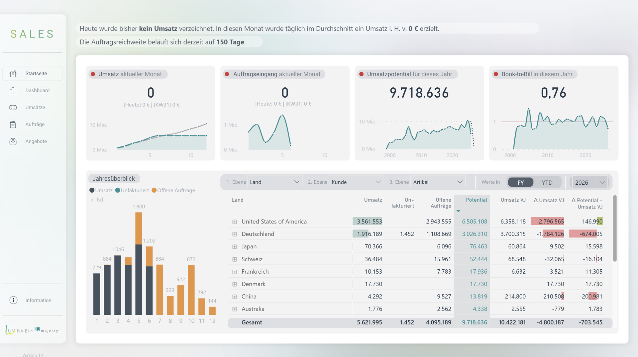Screen dimensions: 638x357
Task: Open the 1. Ebene Land dropdown
Action: click(274, 182)
